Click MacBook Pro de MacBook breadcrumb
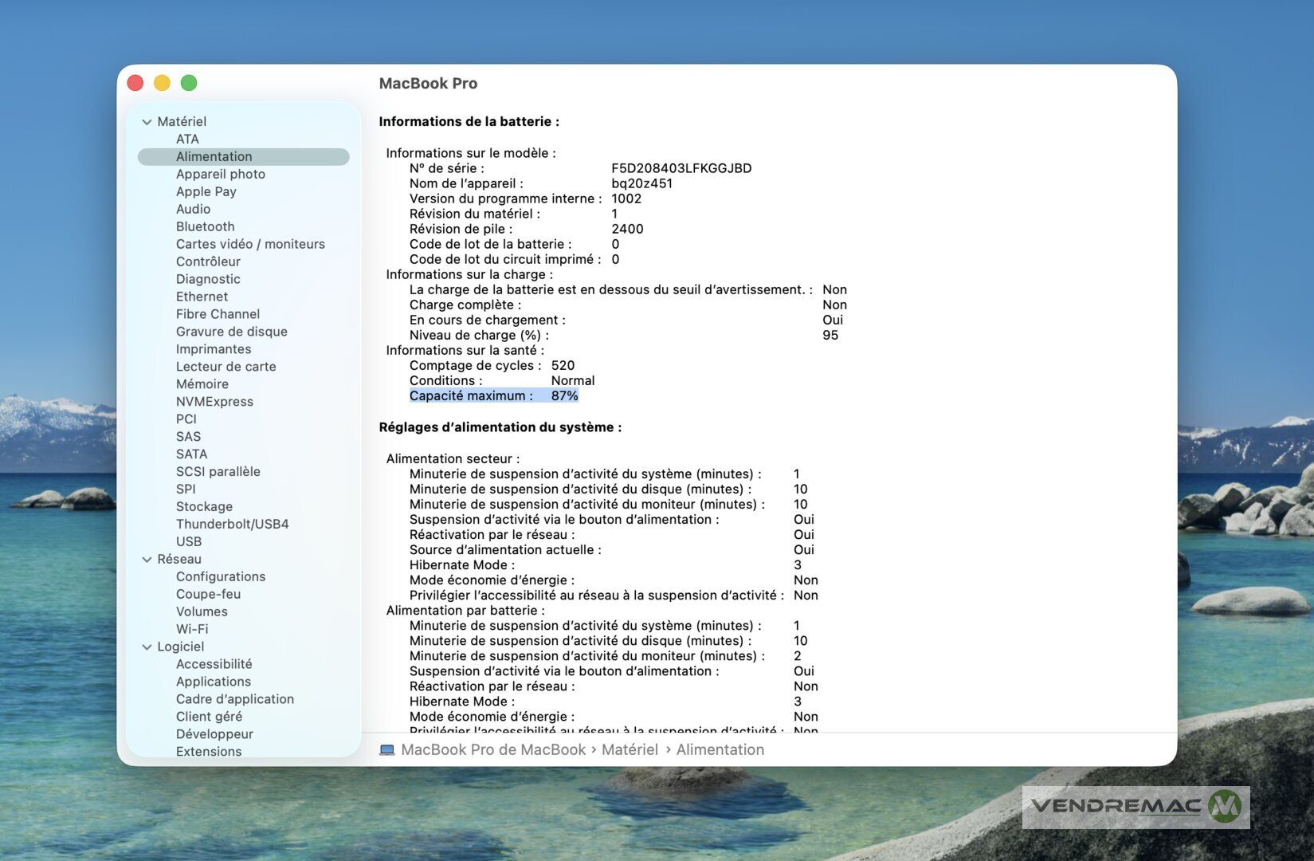This screenshot has width=1314, height=861. coord(492,750)
